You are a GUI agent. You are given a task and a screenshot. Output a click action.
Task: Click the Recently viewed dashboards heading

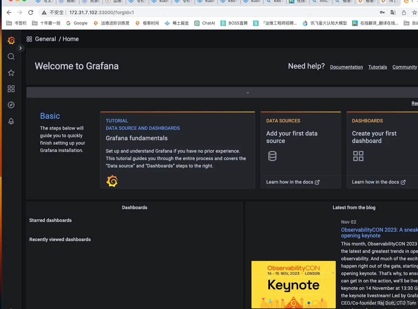tap(60, 239)
